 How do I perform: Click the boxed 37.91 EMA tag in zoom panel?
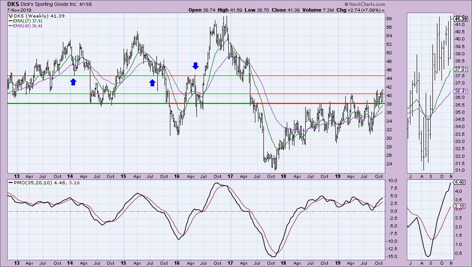point(461,69)
